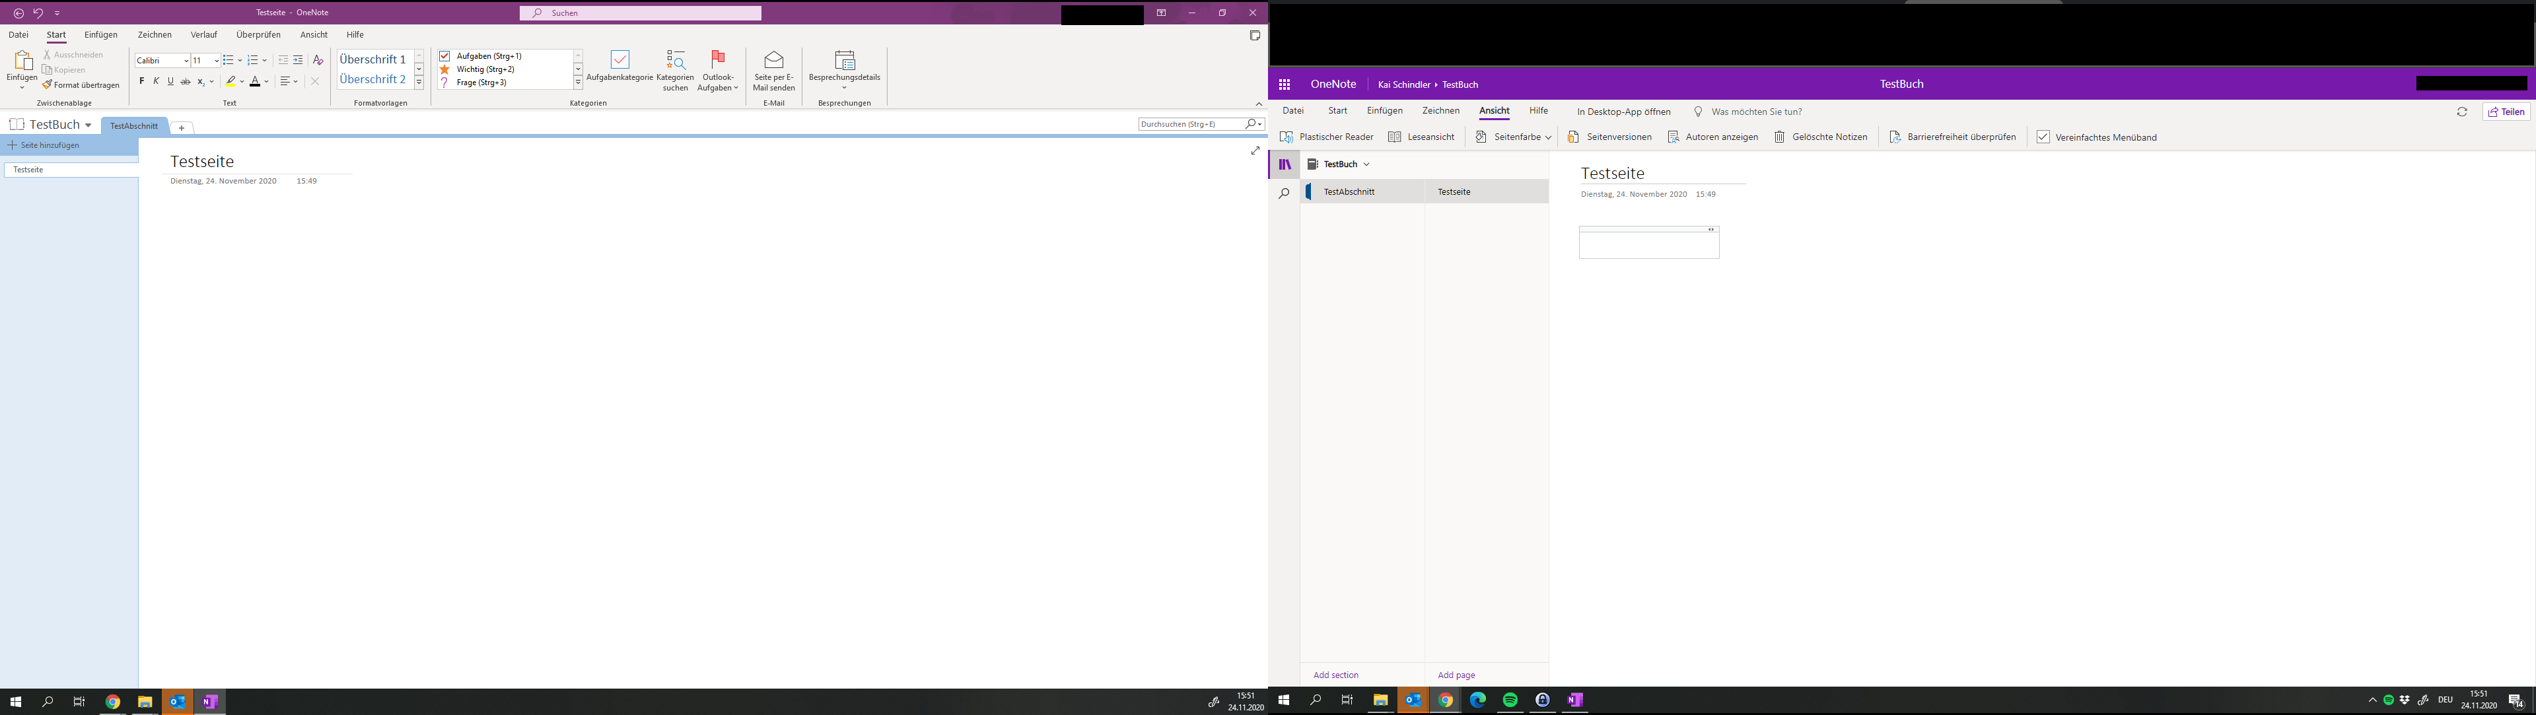Click In Desktop-App öffnen
Image resolution: width=2536 pixels, height=715 pixels.
click(1623, 112)
